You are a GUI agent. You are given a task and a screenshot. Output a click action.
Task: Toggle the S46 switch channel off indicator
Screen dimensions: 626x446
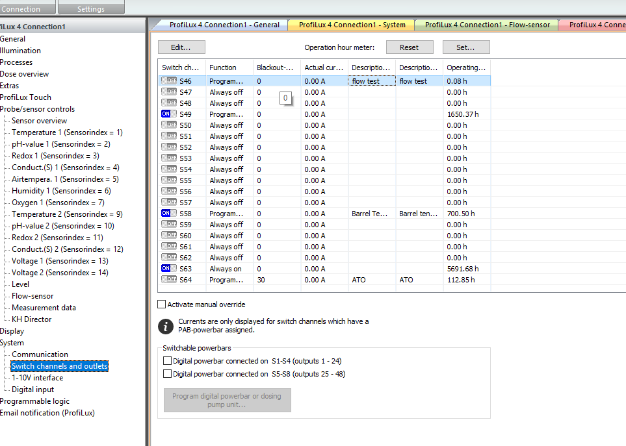(169, 81)
